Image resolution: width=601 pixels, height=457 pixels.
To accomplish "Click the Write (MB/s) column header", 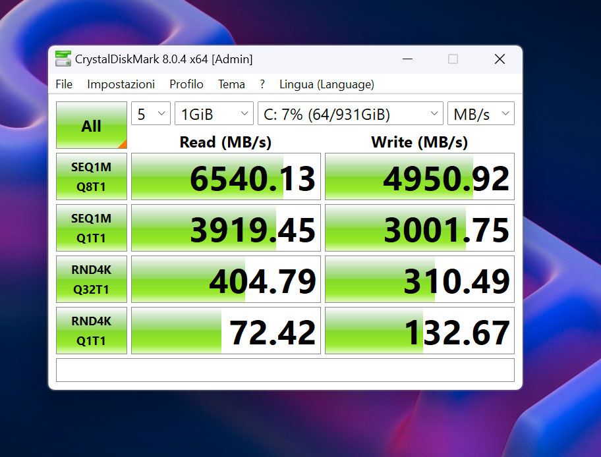I will (x=419, y=142).
